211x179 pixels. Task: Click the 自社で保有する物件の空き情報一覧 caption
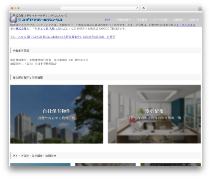pos(154,118)
